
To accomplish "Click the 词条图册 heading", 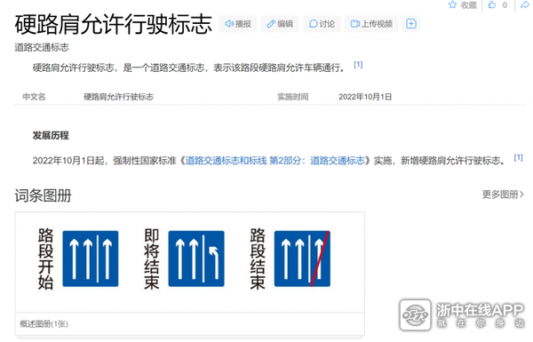I will 43,195.
